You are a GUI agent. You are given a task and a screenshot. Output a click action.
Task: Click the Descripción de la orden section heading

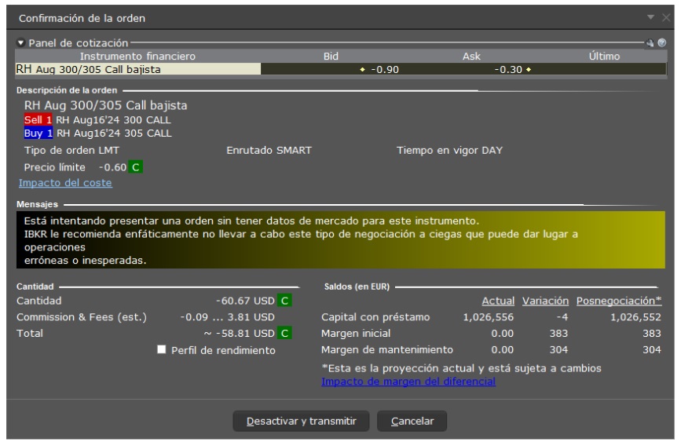67,90
